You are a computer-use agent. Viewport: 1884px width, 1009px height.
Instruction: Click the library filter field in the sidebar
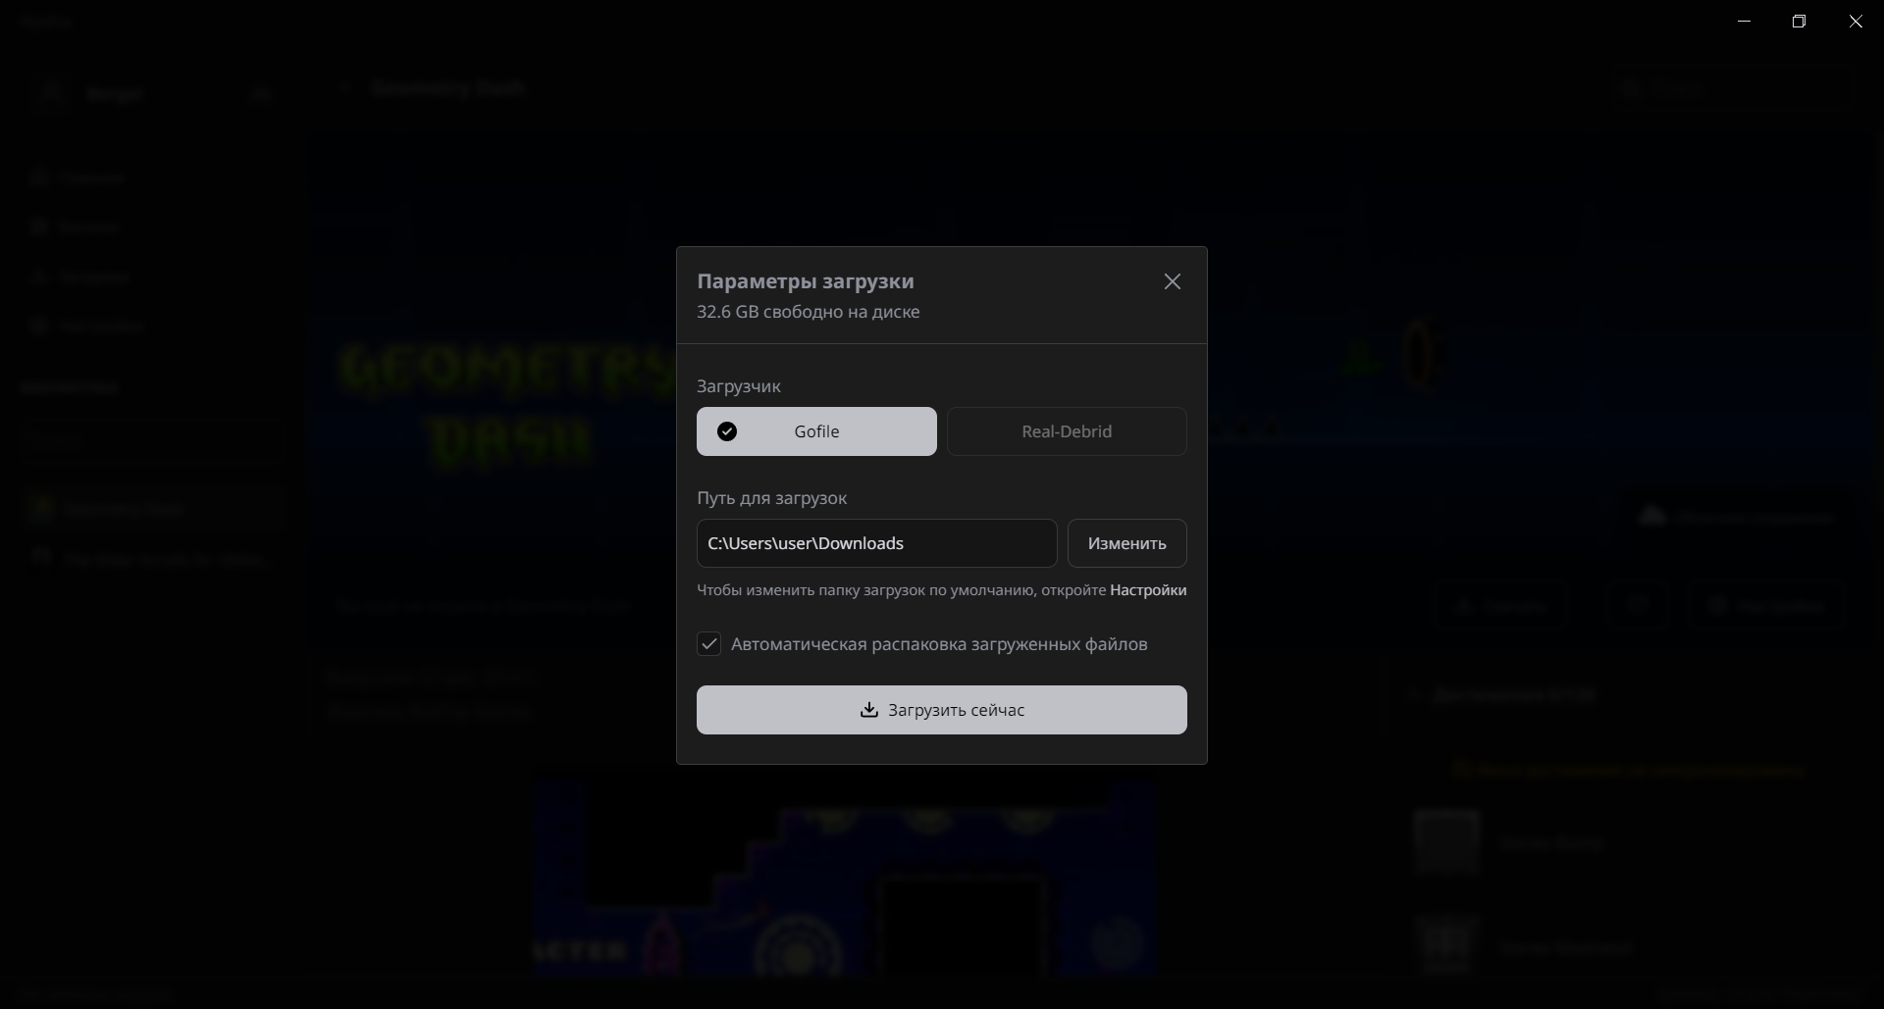coord(152,442)
